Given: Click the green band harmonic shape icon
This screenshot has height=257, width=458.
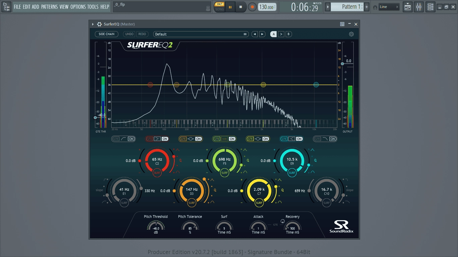Looking at the screenshot, I should pyautogui.click(x=224, y=139).
